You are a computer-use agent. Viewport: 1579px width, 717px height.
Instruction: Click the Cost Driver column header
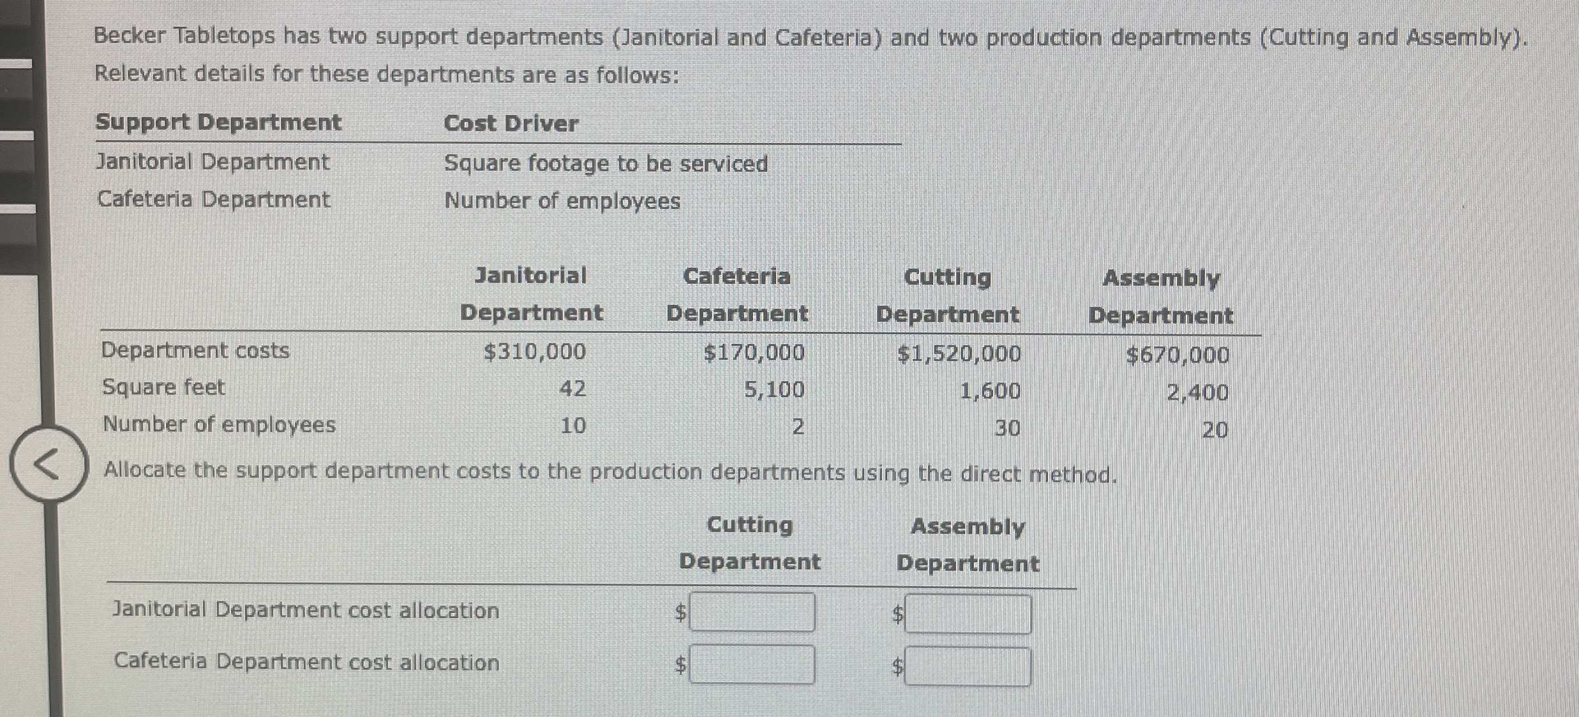coord(511,123)
